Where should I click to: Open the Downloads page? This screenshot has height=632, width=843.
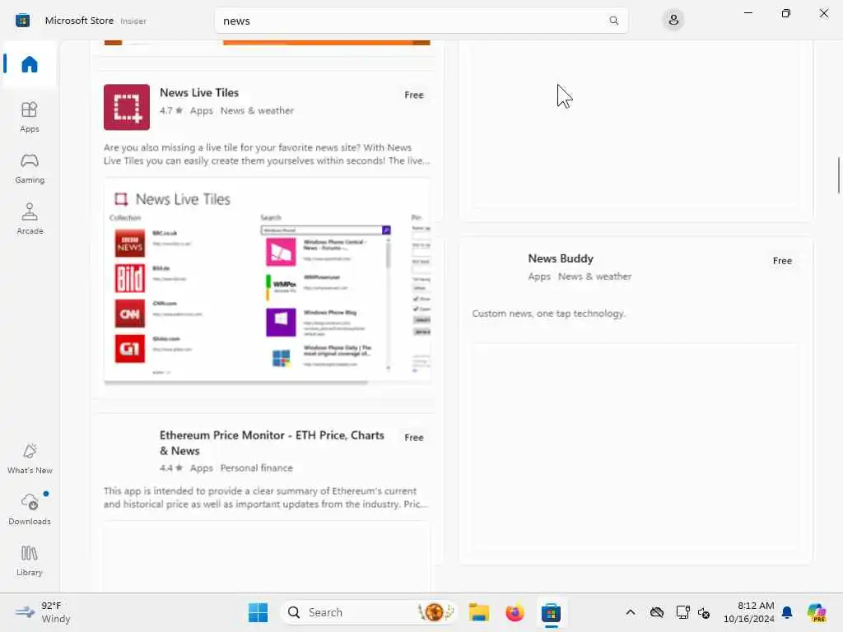click(x=29, y=509)
